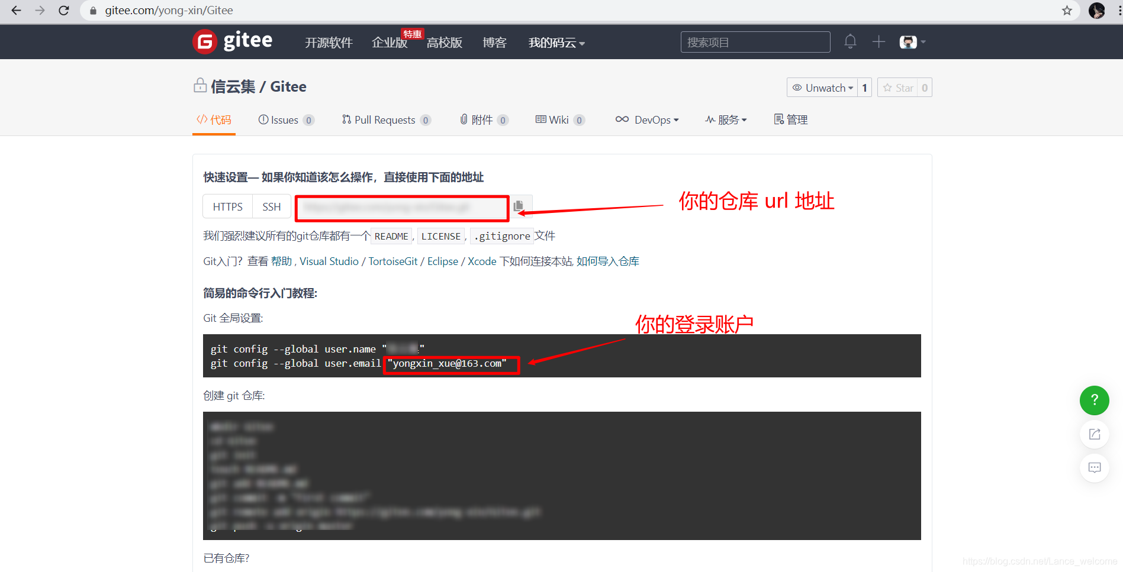Click the browser forward arrow
The height and width of the screenshot is (572, 1123).
click(40, 11)
